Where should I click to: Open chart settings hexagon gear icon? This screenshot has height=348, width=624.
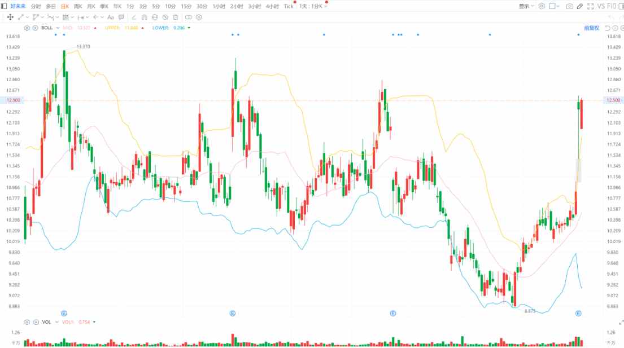(542, 6)
